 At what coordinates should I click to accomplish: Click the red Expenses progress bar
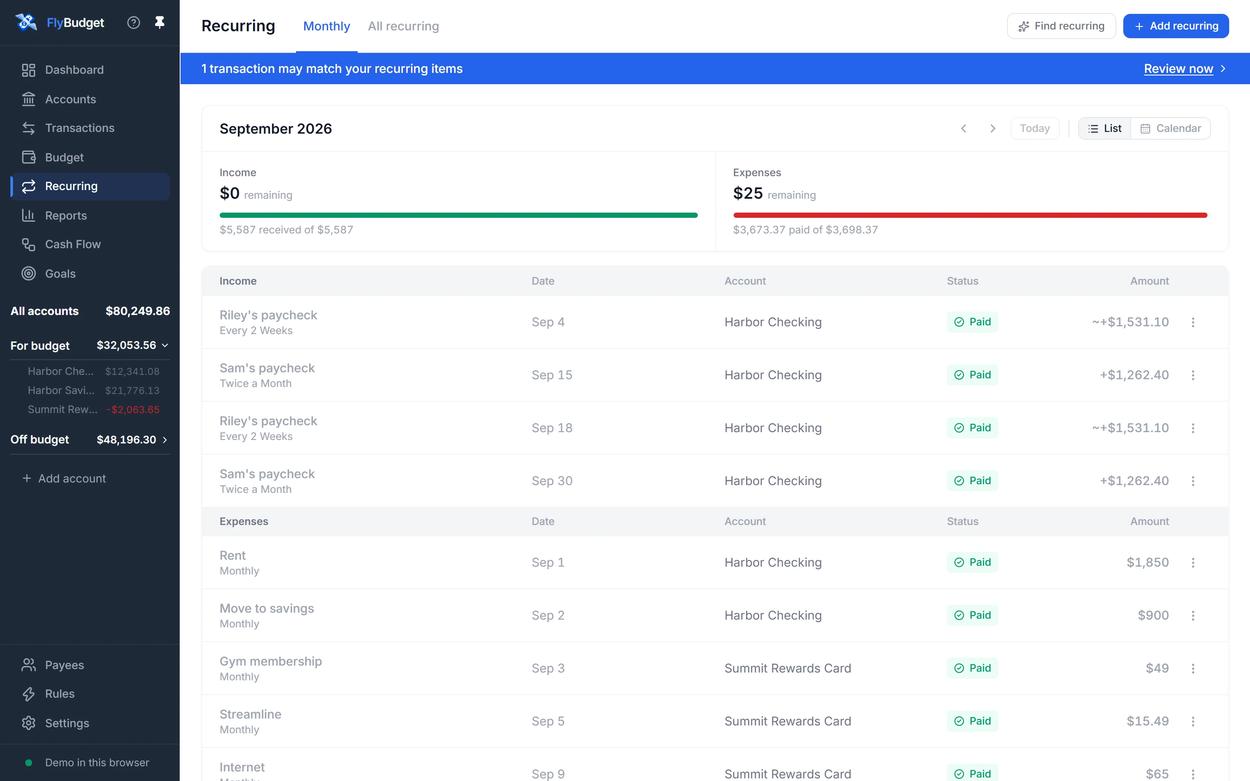(970, 215)
